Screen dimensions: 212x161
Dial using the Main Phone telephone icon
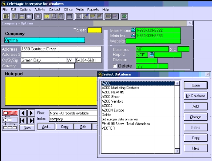click(x=133, y=30)
